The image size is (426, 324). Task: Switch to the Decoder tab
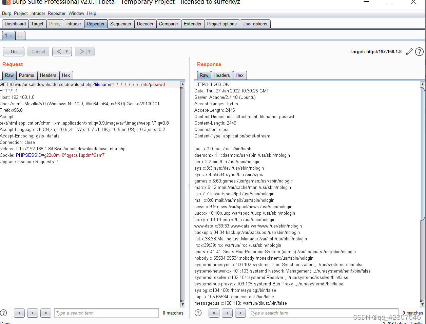coord(145,24)
